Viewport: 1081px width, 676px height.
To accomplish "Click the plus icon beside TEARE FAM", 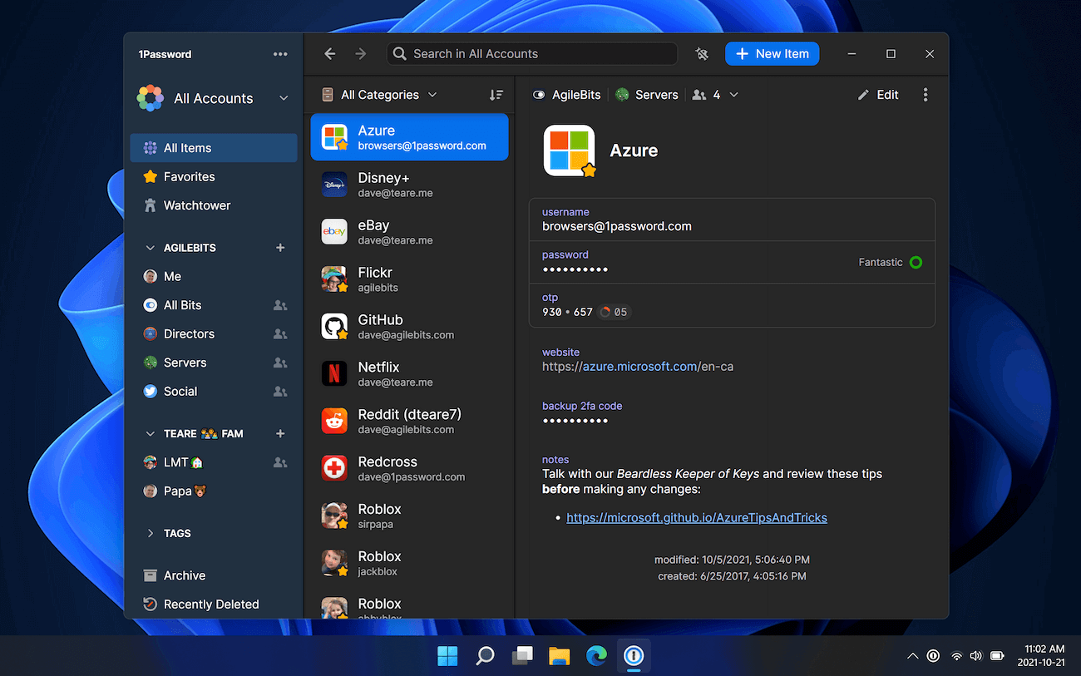I will pyautogui.click(x=280, y=433).
